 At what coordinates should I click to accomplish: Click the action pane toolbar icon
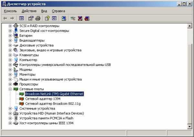click(54, 19)
